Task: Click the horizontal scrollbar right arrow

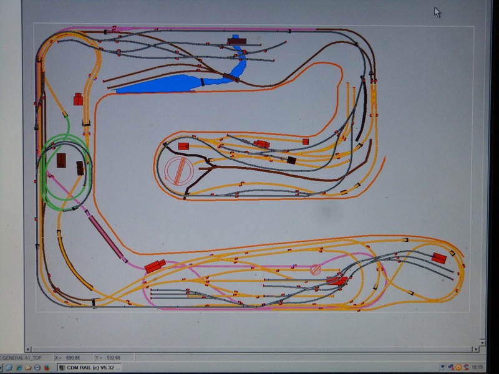Action: coord(476,349)
